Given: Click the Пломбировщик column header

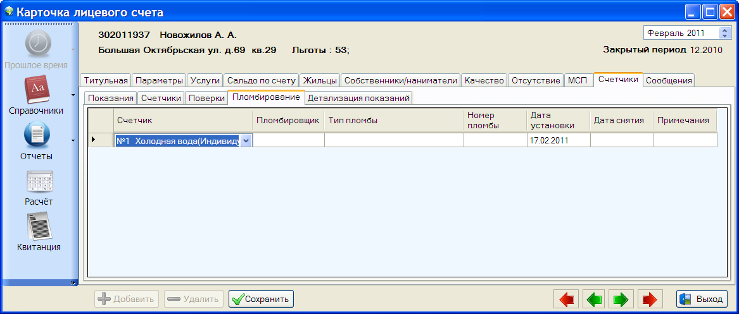Looking at the screenshot, I should (x=288, y=121).
